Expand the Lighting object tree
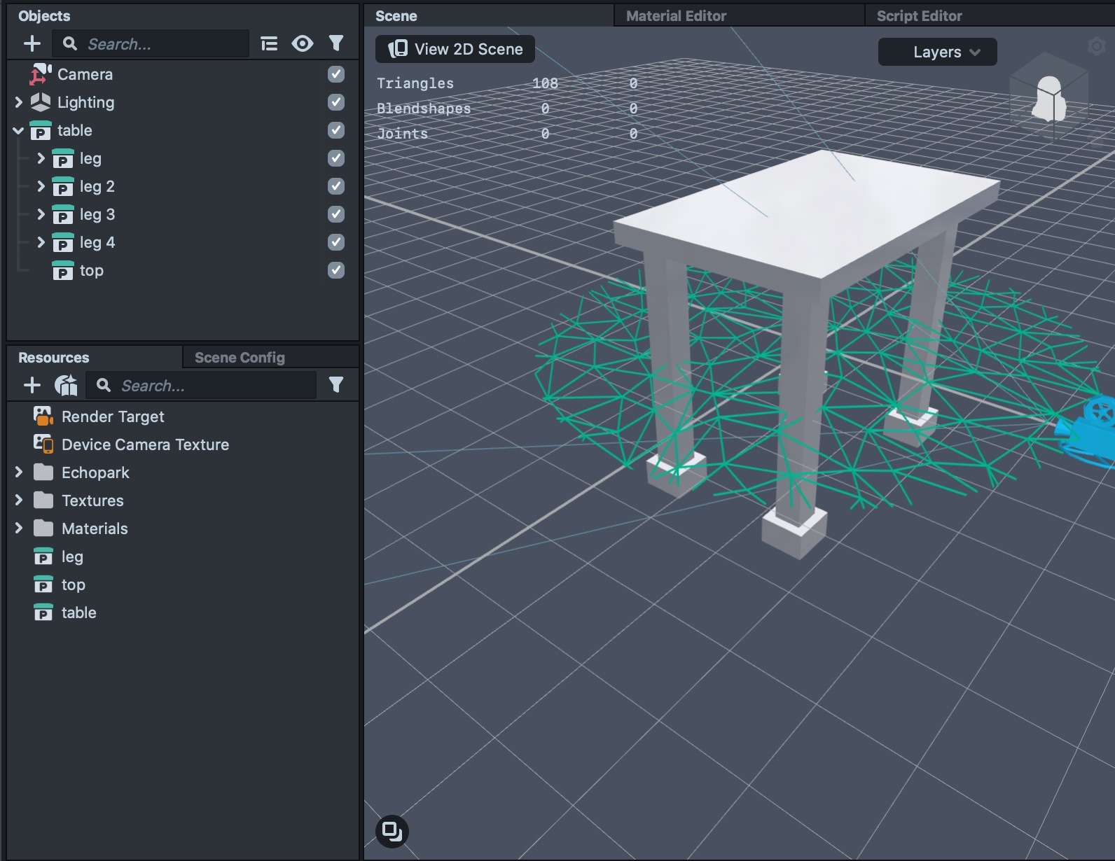The image size is (1115, 861). pyautogui.click(x=19, y=102)
